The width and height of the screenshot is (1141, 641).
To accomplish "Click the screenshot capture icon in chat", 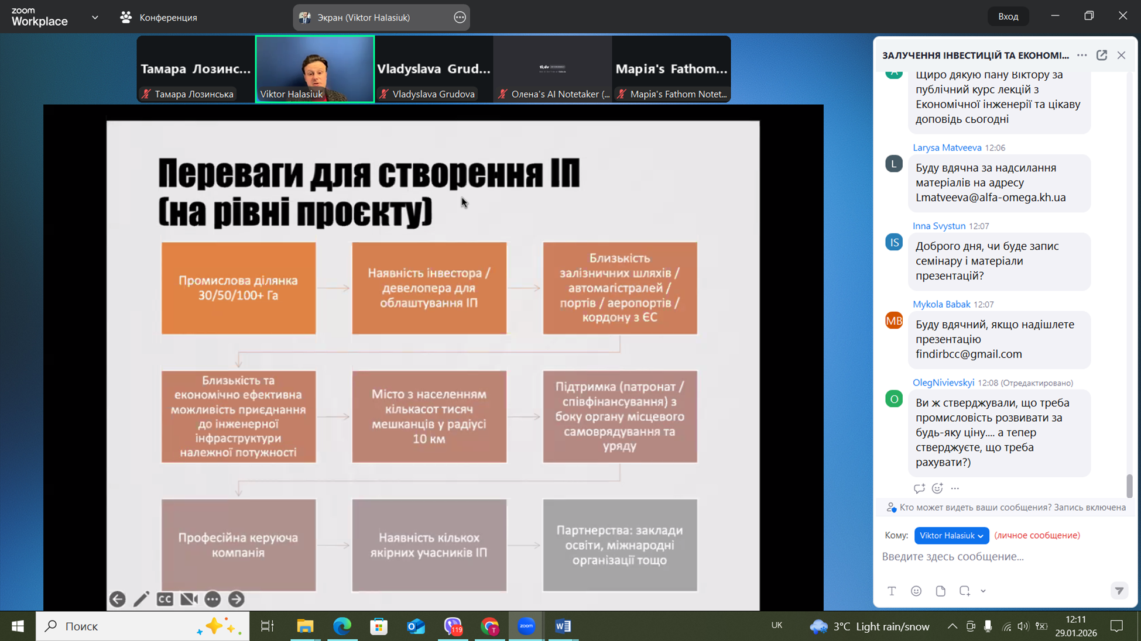I will pyautogui.click(x=964, y=591).
